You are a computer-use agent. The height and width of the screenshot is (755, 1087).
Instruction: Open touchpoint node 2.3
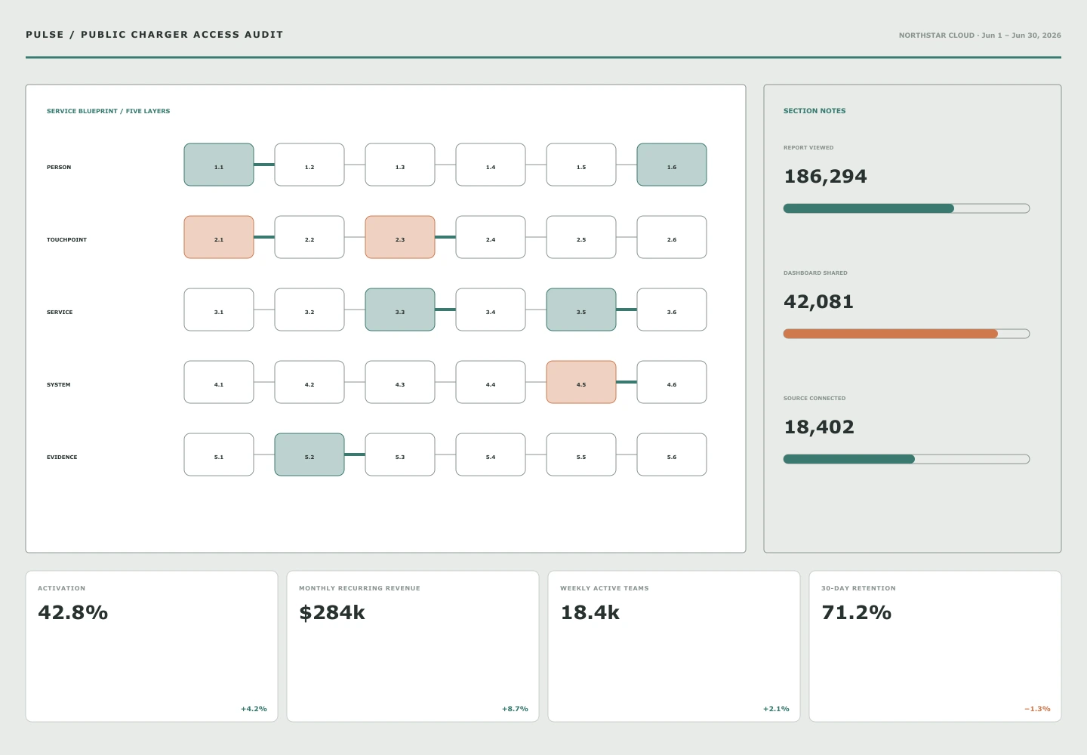[400, 237]
